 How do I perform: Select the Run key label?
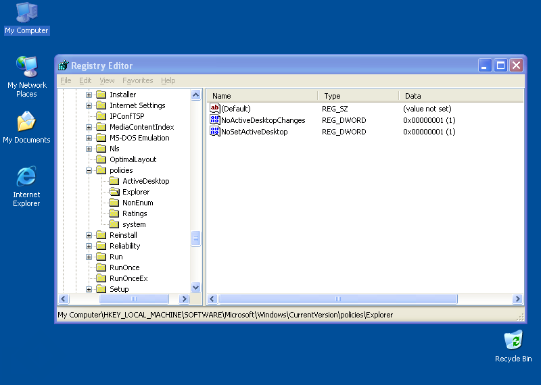pyautogui.click(x=116, y=257)
